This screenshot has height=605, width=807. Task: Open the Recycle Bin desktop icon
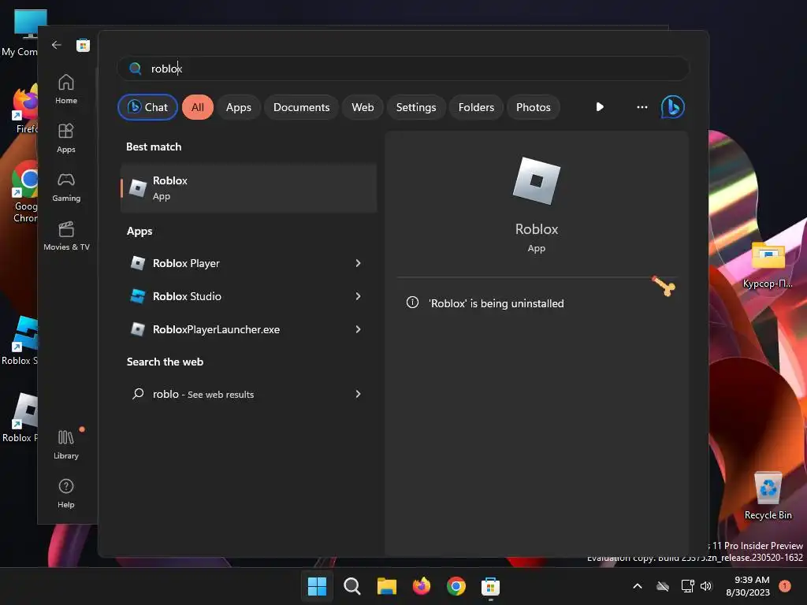click(x=768, y=496)
